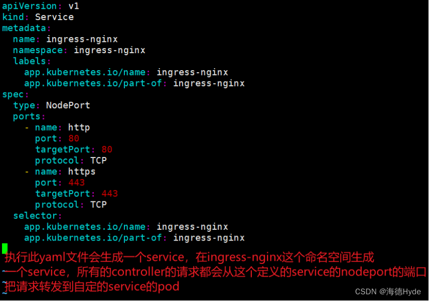Click the namespace value ingress-nginx
This screenshot has width=429, height=301.
[109, 50]
